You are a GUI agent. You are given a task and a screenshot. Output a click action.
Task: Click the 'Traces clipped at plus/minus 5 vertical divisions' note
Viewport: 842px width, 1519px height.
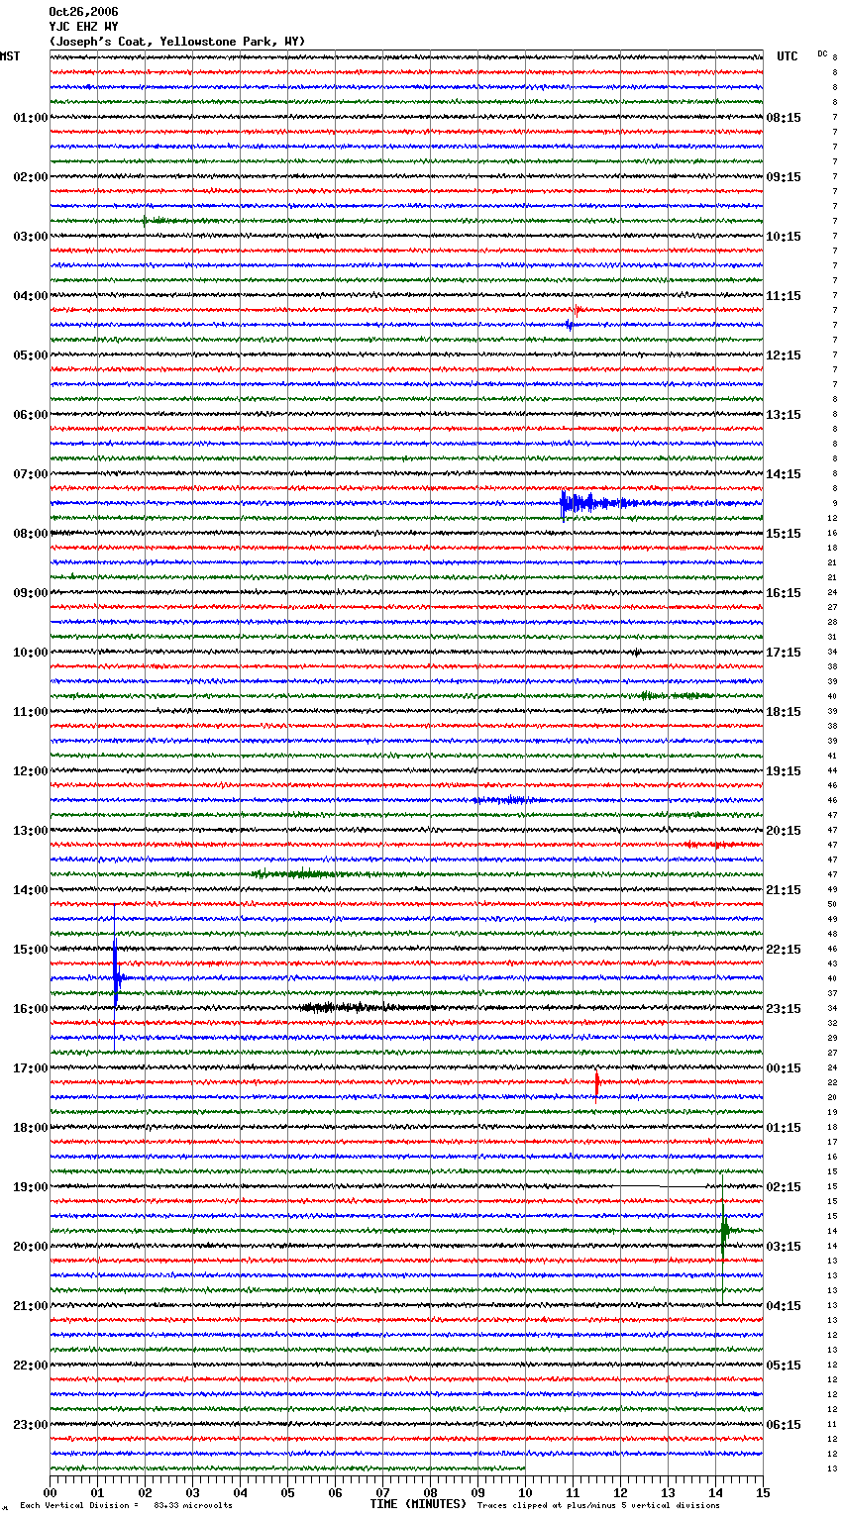pyautogui.click(x=598, y=1505)
